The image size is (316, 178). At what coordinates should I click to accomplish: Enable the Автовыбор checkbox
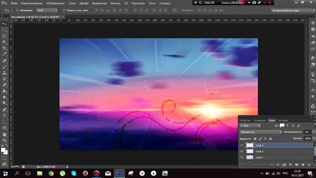(17, 10)
